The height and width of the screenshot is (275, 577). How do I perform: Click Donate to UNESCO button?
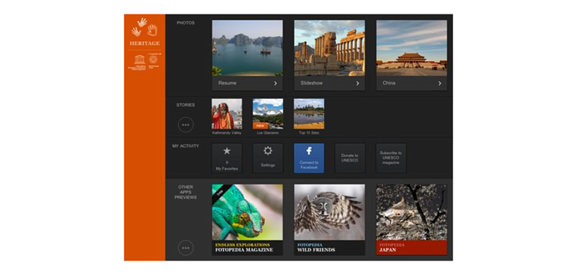(x=350, y=159)
